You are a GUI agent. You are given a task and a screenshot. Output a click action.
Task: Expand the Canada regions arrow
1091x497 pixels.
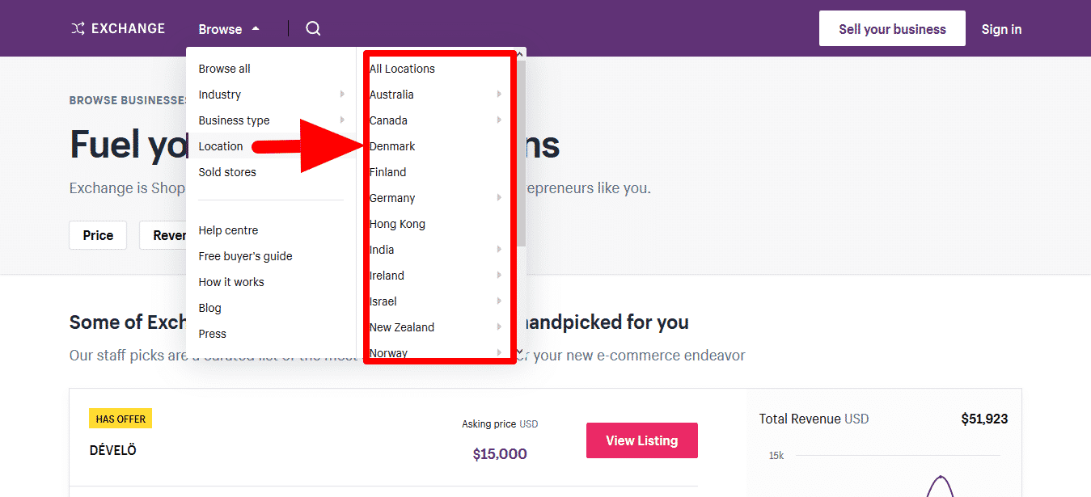499,120
